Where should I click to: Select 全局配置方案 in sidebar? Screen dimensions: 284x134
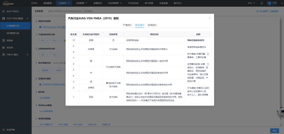[x=15, y=26]
